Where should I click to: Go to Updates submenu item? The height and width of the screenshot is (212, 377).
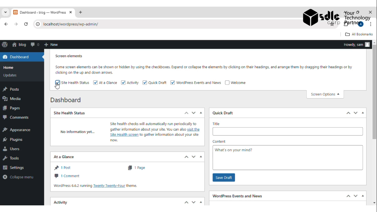(10, 75)
